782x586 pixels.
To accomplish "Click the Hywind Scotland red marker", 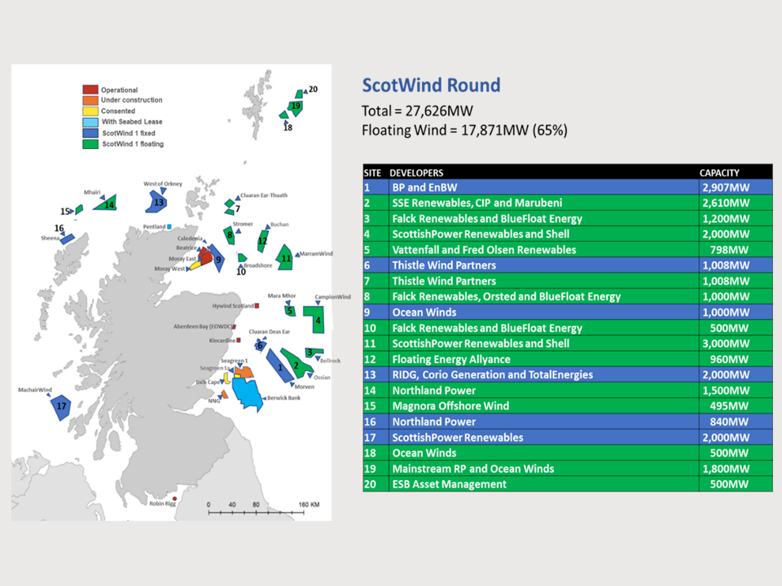I will 257,306.
